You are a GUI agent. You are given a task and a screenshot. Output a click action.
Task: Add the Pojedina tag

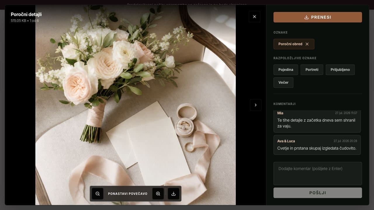(x=286, y=70)
